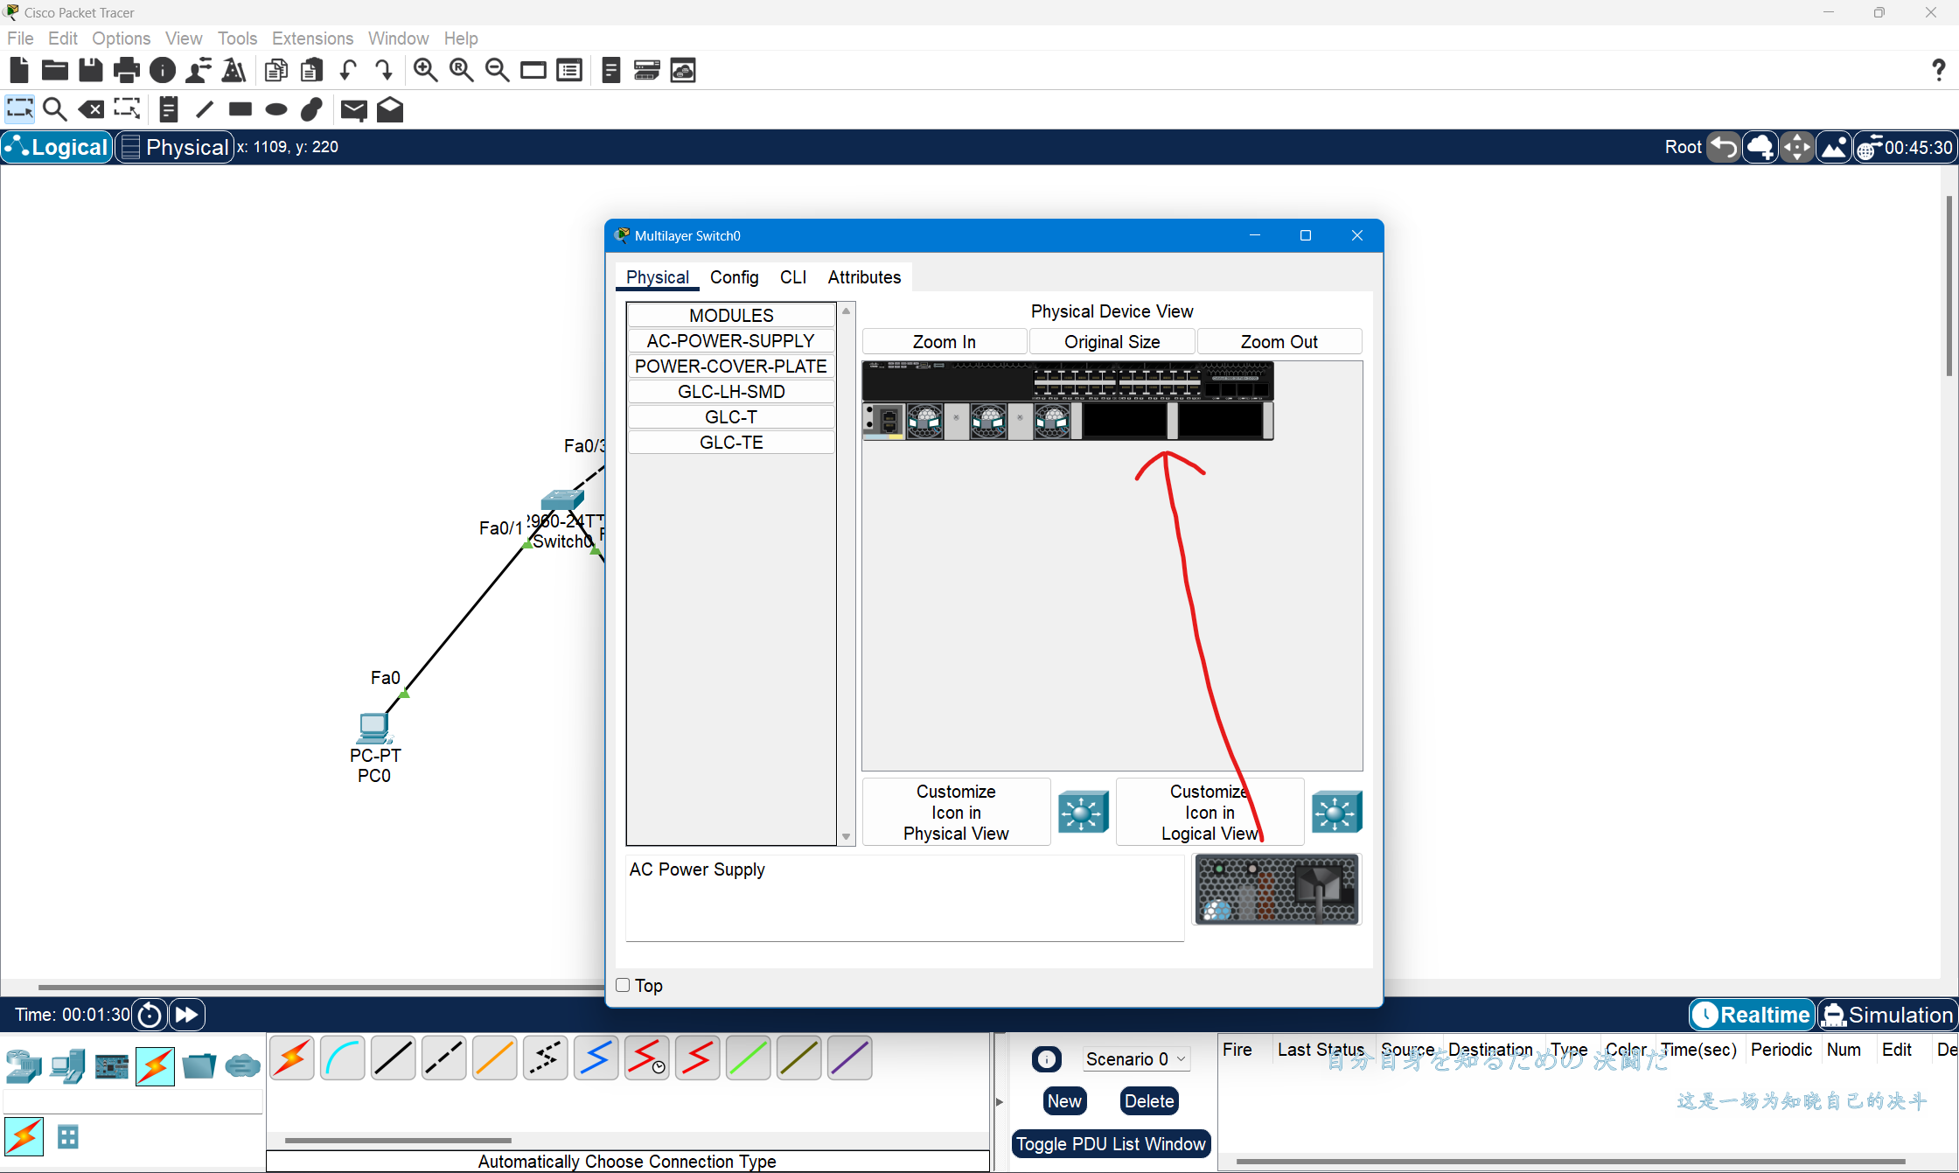1959x1173 pixels.
Task: Zoom in the workspace with magnifier plus
Action: coord(426,70)
